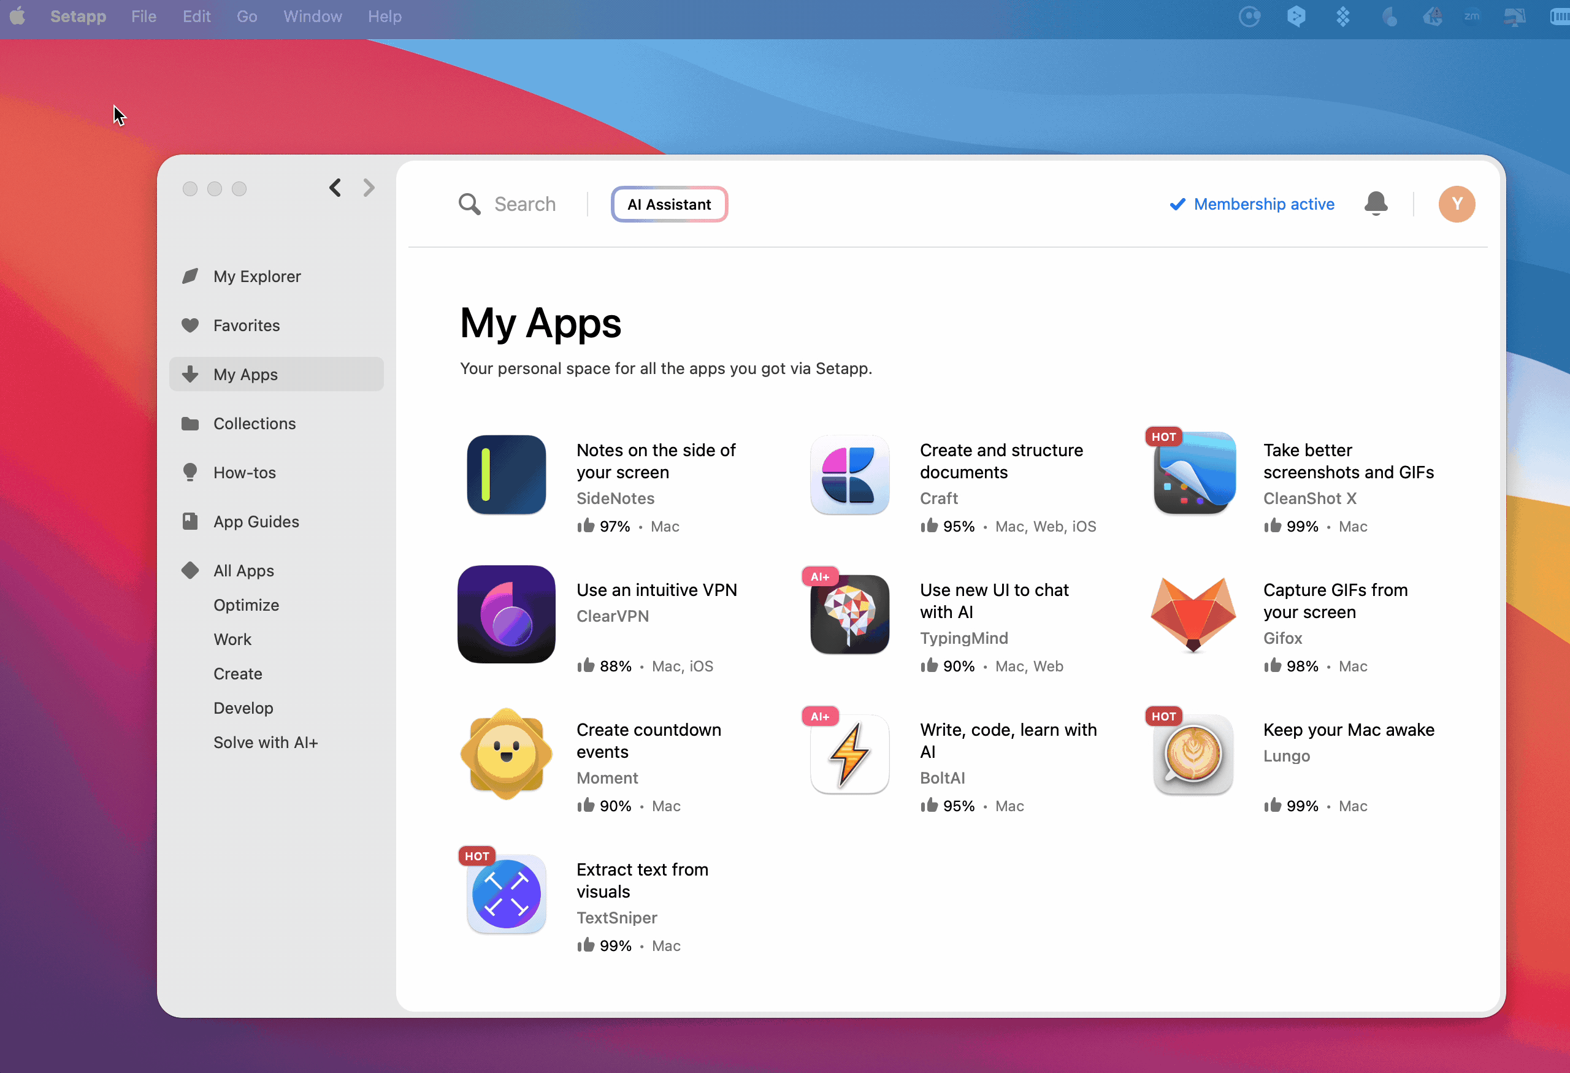
Task: Open the ClearVPN app icon
Action: (506, 614)
